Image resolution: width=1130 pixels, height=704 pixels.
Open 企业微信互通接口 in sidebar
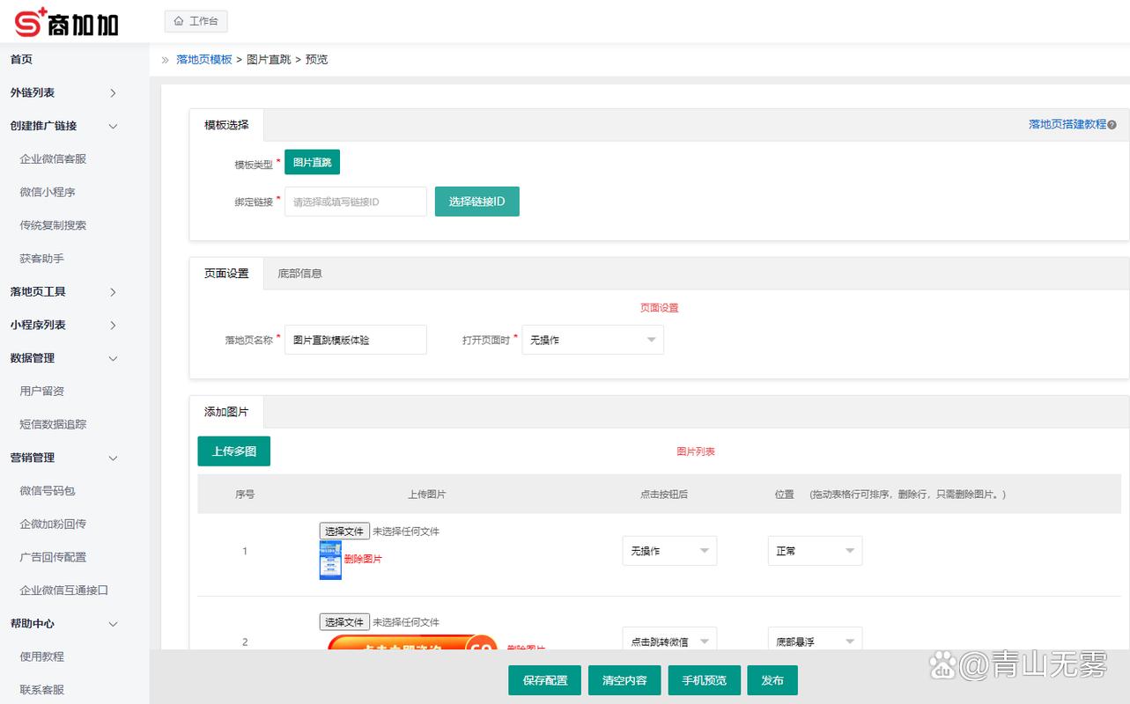(63, 590)
